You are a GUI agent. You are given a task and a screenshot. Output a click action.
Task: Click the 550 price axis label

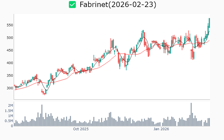(10, 25)
